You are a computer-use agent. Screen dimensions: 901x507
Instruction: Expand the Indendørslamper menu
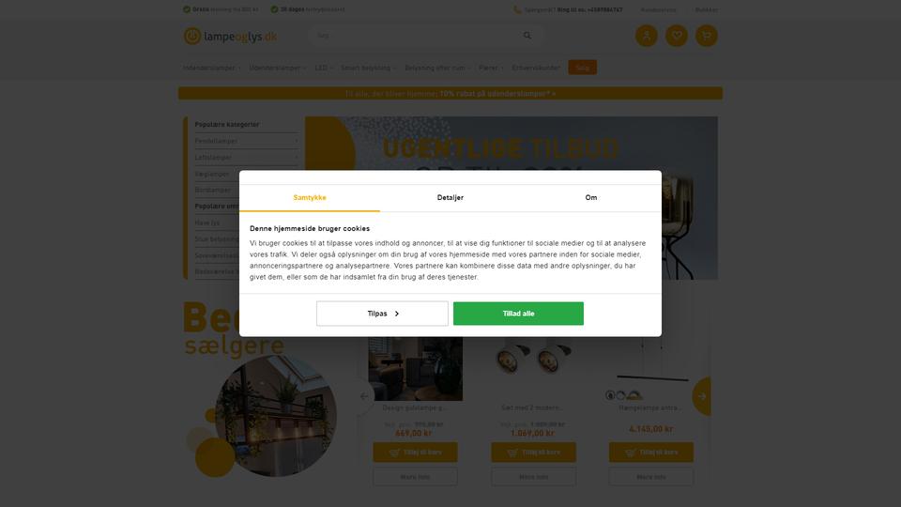coord(211,68)
